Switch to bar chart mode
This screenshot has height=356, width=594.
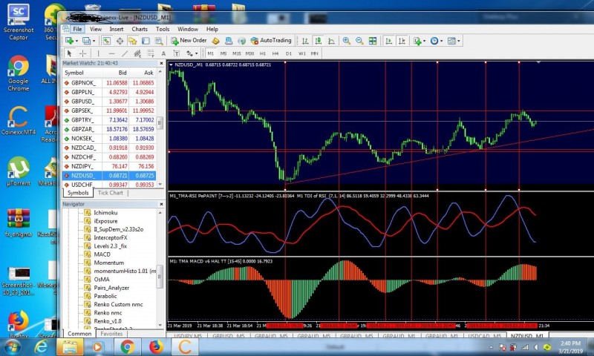[x=305, y=41]
